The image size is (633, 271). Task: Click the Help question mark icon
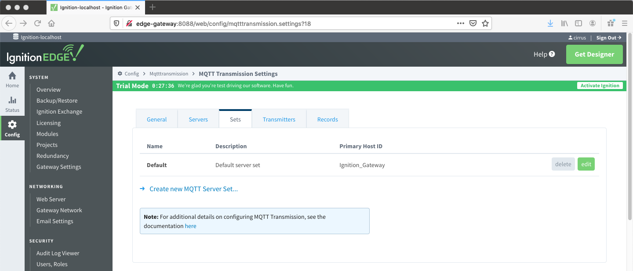(x=552, y=54)
